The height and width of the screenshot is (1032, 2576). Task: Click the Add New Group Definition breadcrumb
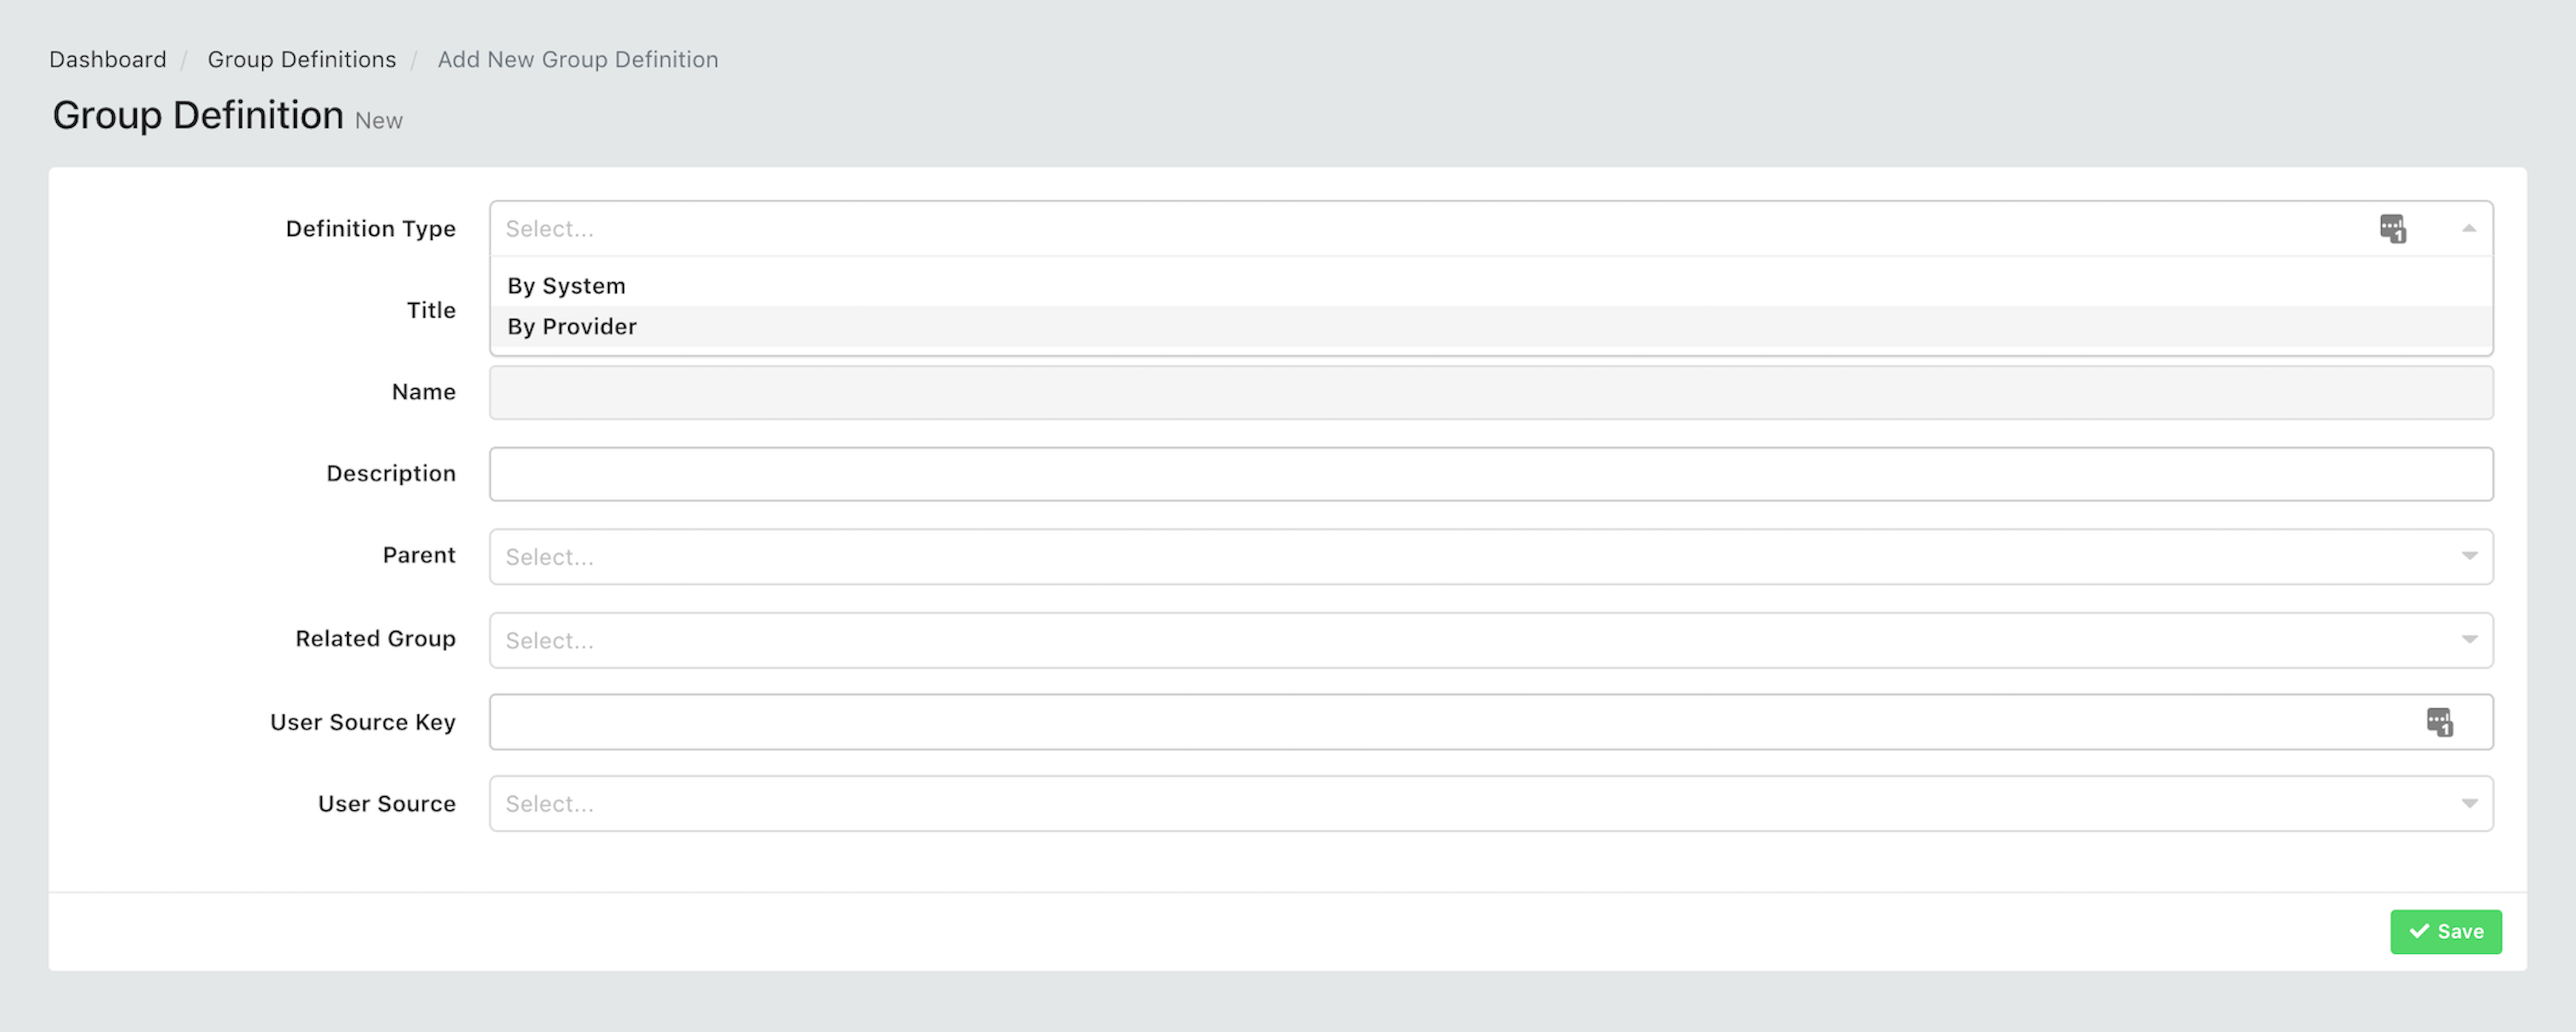pos(577,60)
